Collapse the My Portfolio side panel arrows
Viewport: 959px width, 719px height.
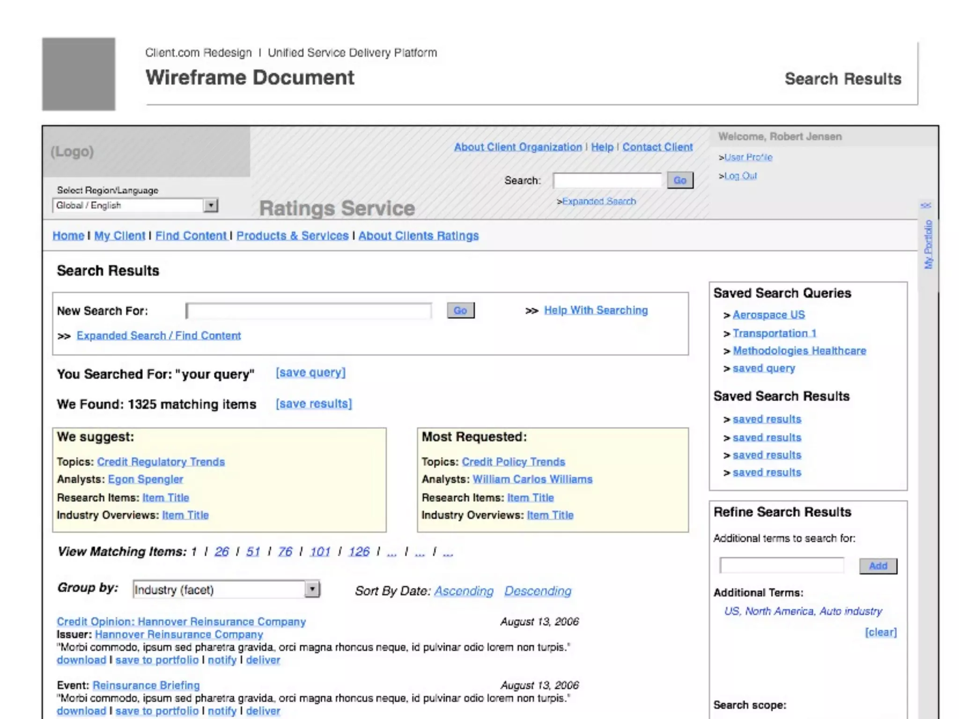click(925, 205)
